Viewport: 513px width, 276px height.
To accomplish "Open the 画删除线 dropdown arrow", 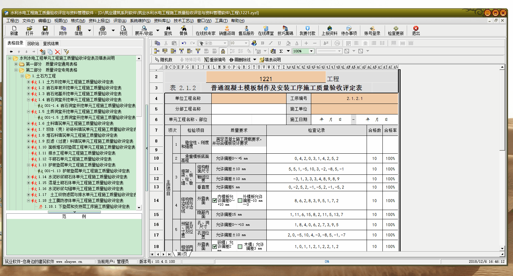I will point(255,60).
